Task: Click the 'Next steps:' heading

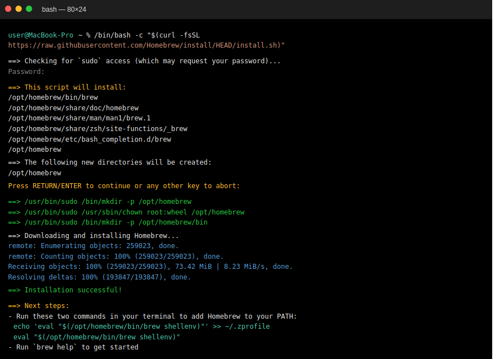Action: [x=39, y=306]
